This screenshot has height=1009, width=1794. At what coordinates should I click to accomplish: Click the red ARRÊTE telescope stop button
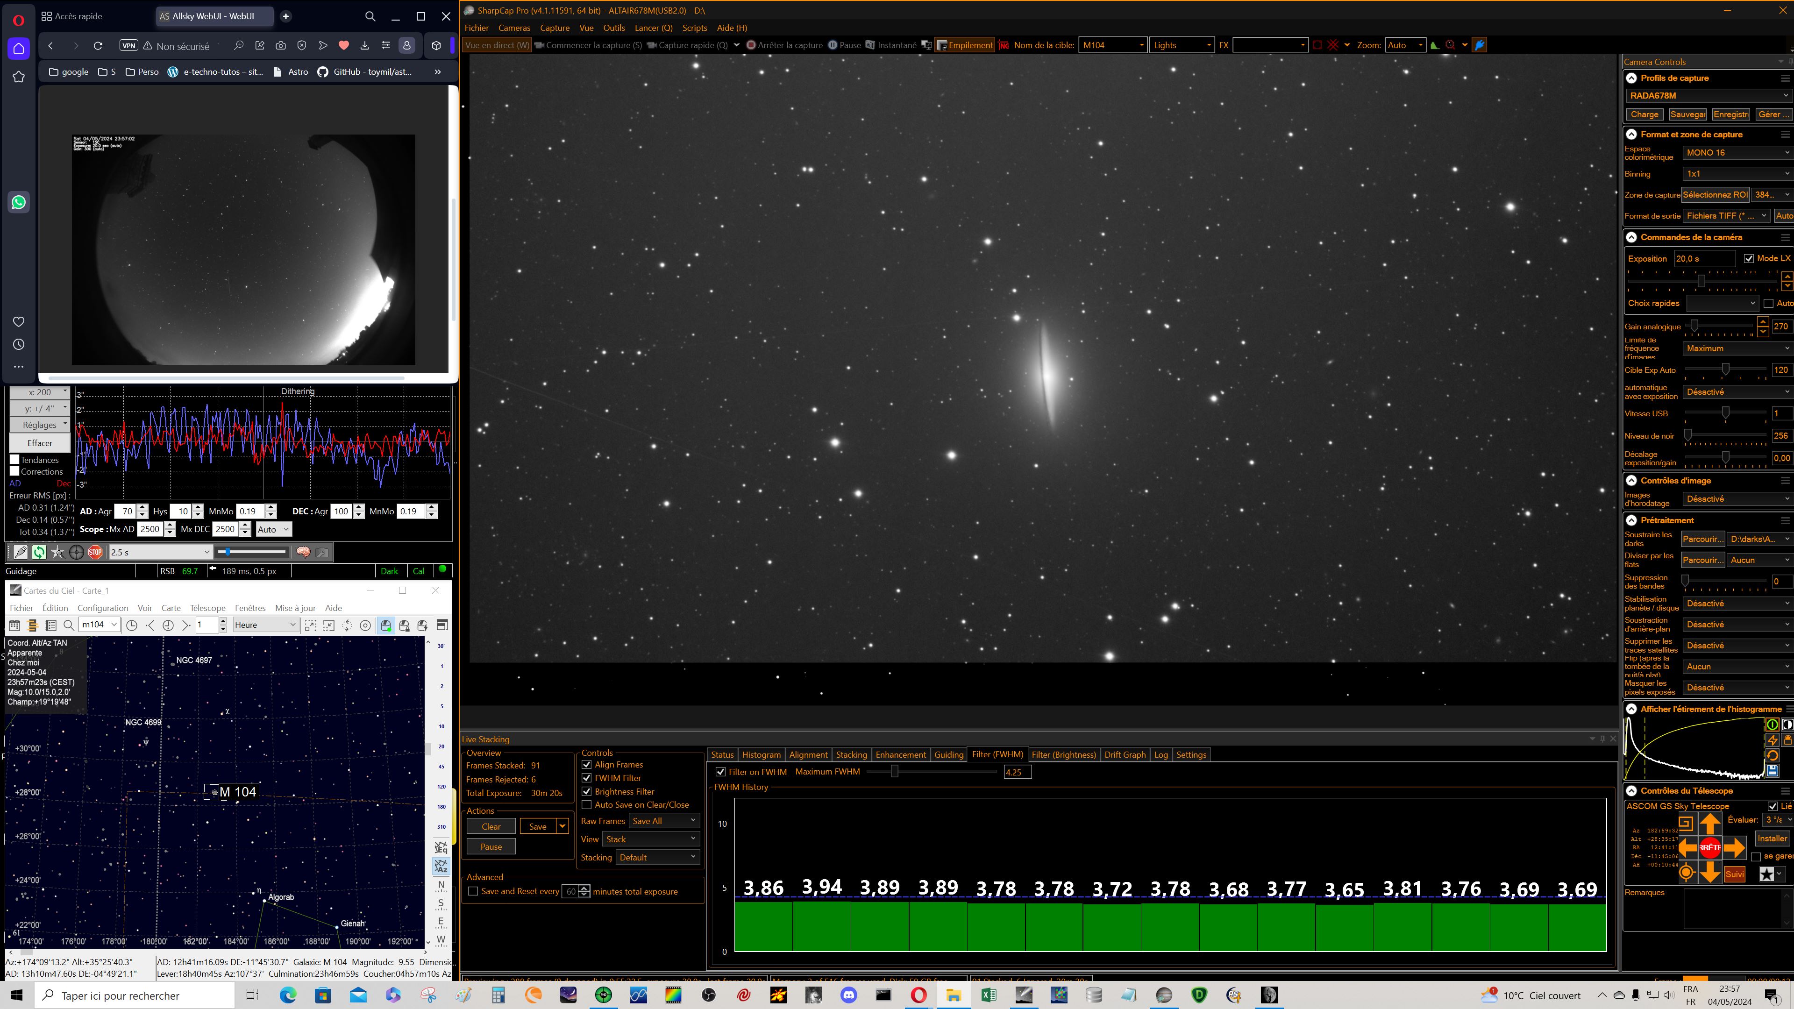1710,847
